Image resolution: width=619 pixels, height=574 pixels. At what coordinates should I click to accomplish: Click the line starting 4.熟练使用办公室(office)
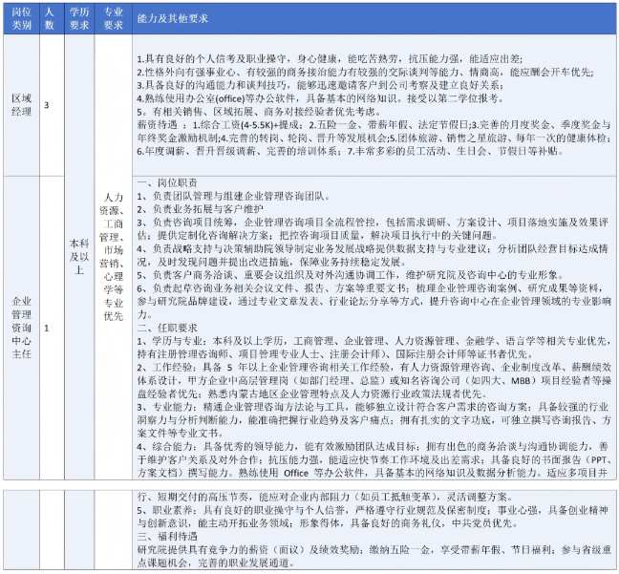(x=321, y=98)
